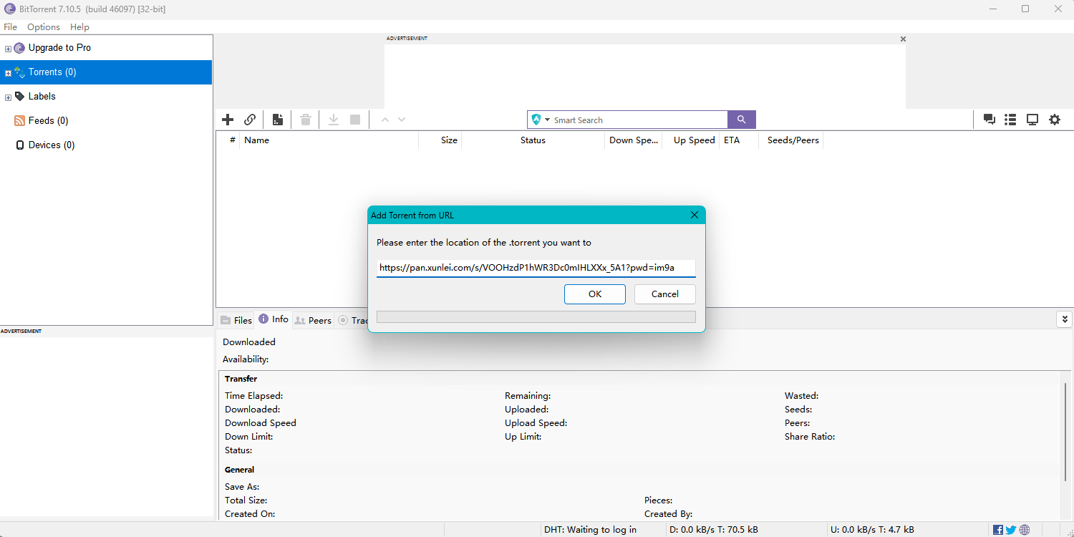Click the Add Torrent from URL link icon

(x=250, y=120)
